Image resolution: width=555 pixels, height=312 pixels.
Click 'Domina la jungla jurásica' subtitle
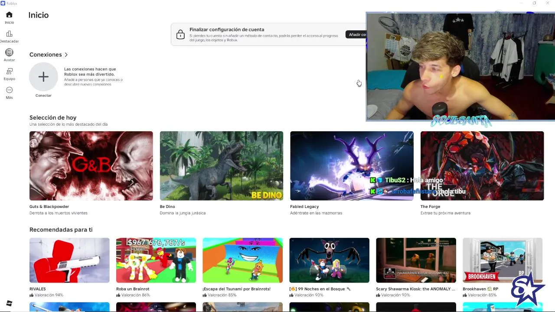183,213
